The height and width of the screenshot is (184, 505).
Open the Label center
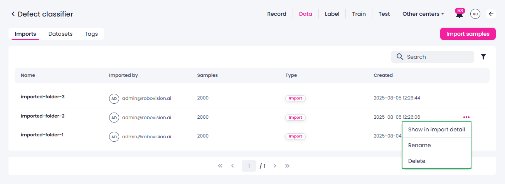tap(332, 14)
